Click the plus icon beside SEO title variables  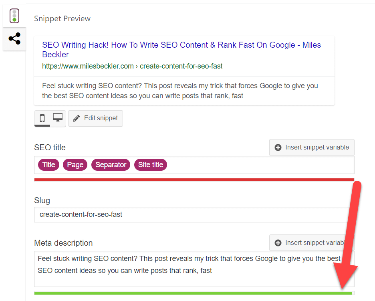(278, 147)
